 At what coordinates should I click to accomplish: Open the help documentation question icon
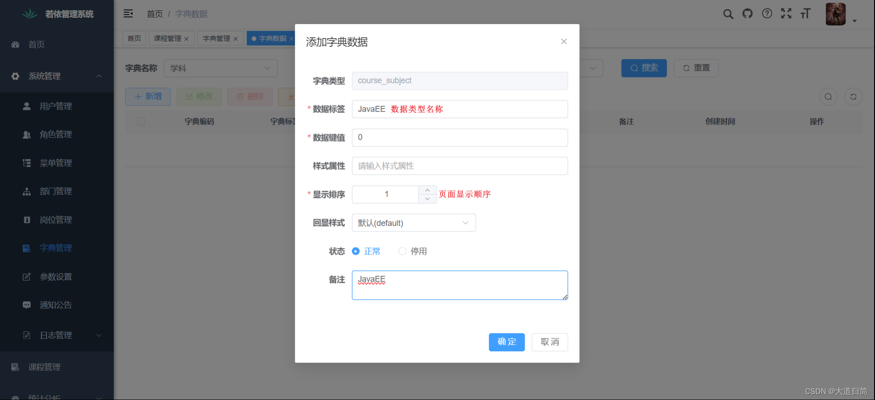tap(767, 14)
